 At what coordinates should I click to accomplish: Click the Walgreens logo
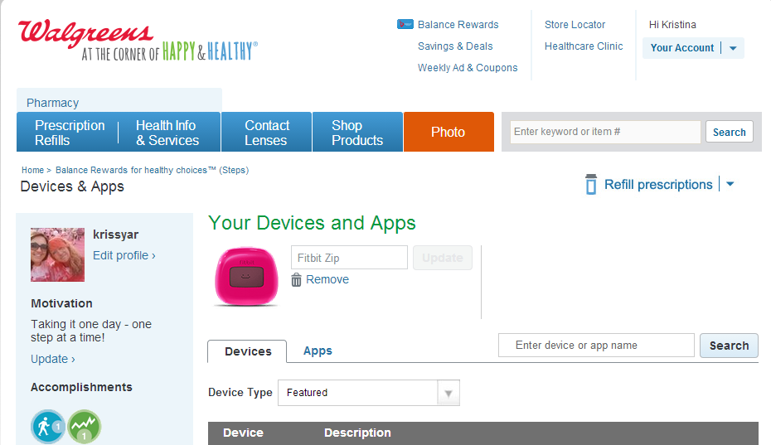[x=86, y=34]
